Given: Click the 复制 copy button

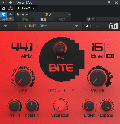Looking at the screenshot, I should coord(43,19).
